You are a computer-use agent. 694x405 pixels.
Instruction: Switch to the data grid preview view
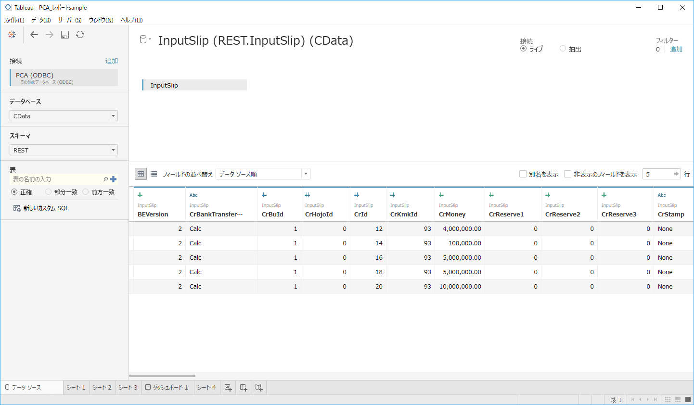(x=141, y=174)
